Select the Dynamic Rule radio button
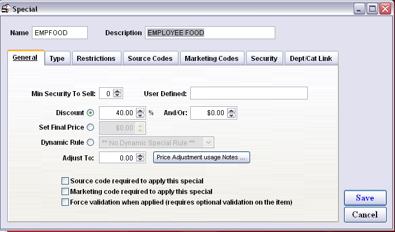 click(91, 143)
